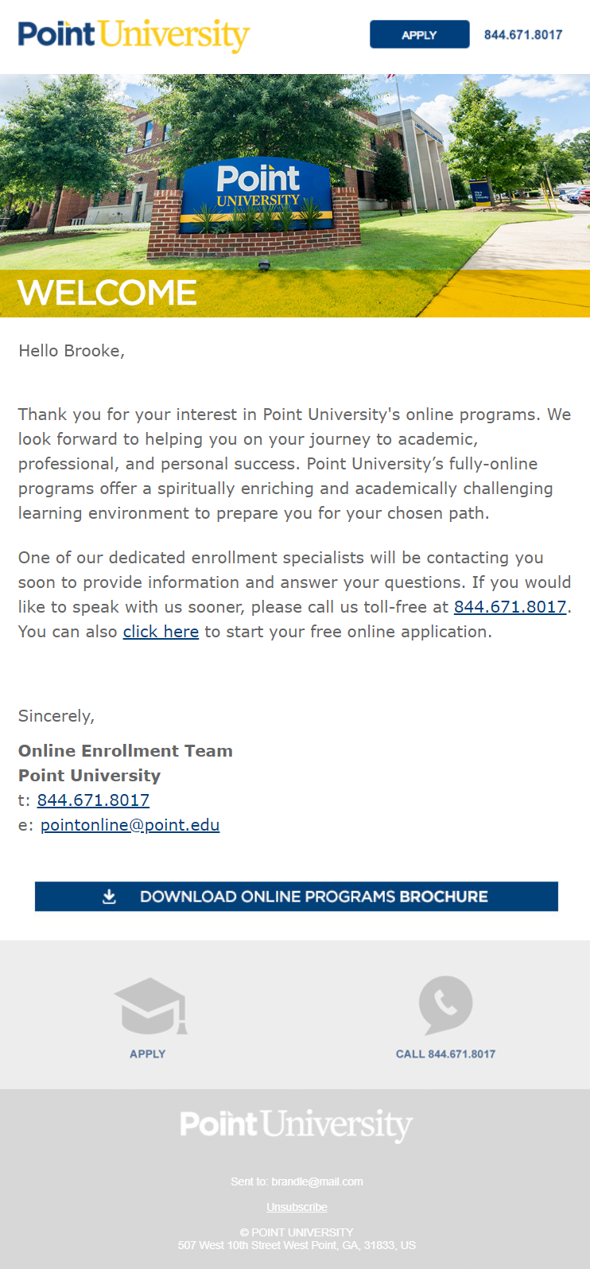
Task: Click the download arrow icon
Action: tap(110, 897)
